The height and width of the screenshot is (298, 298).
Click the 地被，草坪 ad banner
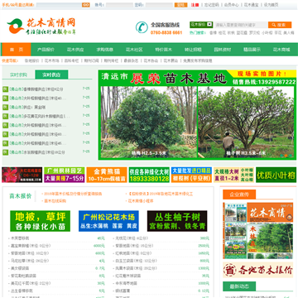point(41,221)
